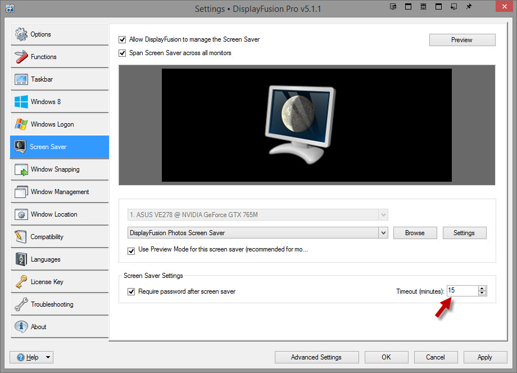The width and height of the screenshot is (517, 373).
Task: Click the Windows 8 logo icon
Action: pyautogui.click(x=21, y=102)
